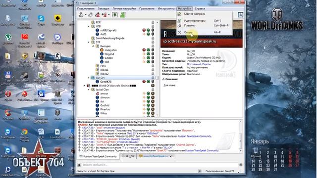Click the server banner image
The width and height of the screenshot is (317, 178).
point(202,34)
